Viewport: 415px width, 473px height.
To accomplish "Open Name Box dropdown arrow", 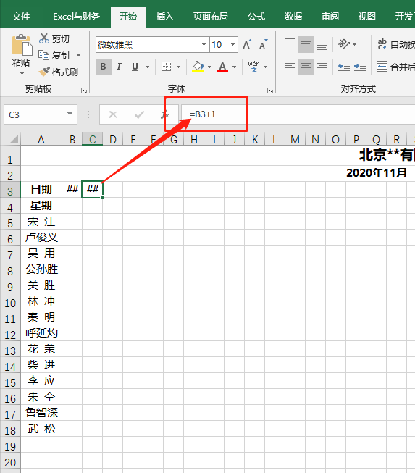I will point(70,114).
